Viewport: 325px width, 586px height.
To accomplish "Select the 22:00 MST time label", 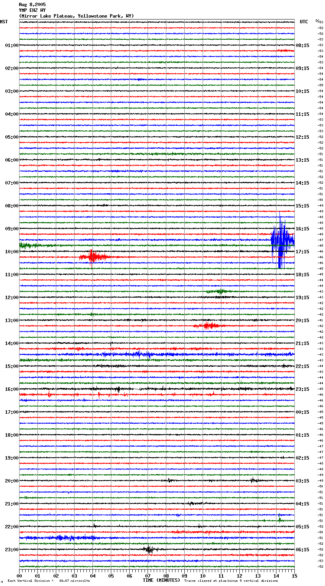I will pyautogui.click(x=11, y=527).
